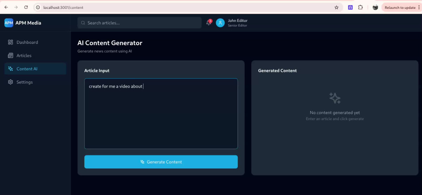
Task: Reload the page
Action: pos(26,8)
